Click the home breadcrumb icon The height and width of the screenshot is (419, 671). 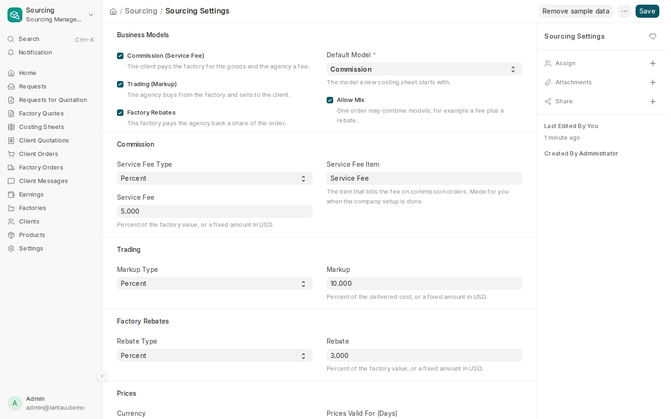pos(113,11)
